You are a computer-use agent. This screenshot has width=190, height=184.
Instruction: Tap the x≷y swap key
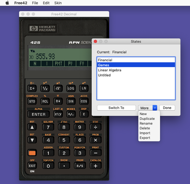pos(58,114)
